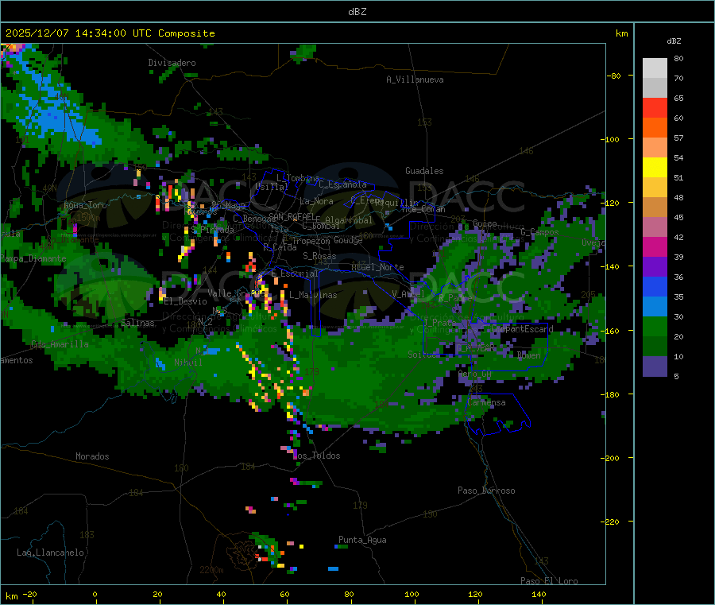Click the 'Divisadero' place label
The height and width of the screenshot is (605, 715).
click(172, 63)
